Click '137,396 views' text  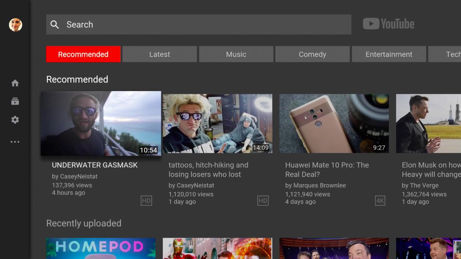(x=72, y=185)
